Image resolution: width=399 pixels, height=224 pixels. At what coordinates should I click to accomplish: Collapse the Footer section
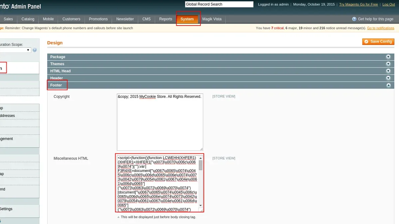220,85
